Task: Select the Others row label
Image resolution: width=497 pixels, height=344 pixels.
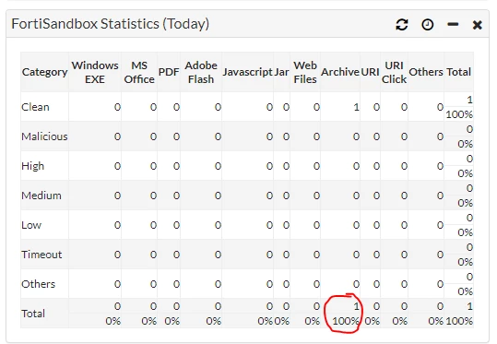Action: click(38, 284)
